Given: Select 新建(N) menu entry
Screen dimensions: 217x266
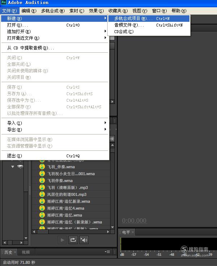Looking at the screenshot, I should pyautogui.click(x=54, y=19).
